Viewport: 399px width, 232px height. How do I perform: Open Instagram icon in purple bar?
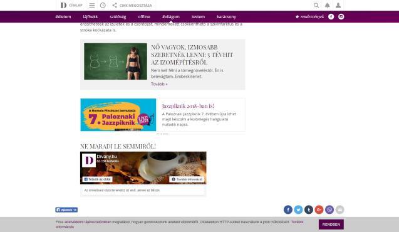point(341,16)
